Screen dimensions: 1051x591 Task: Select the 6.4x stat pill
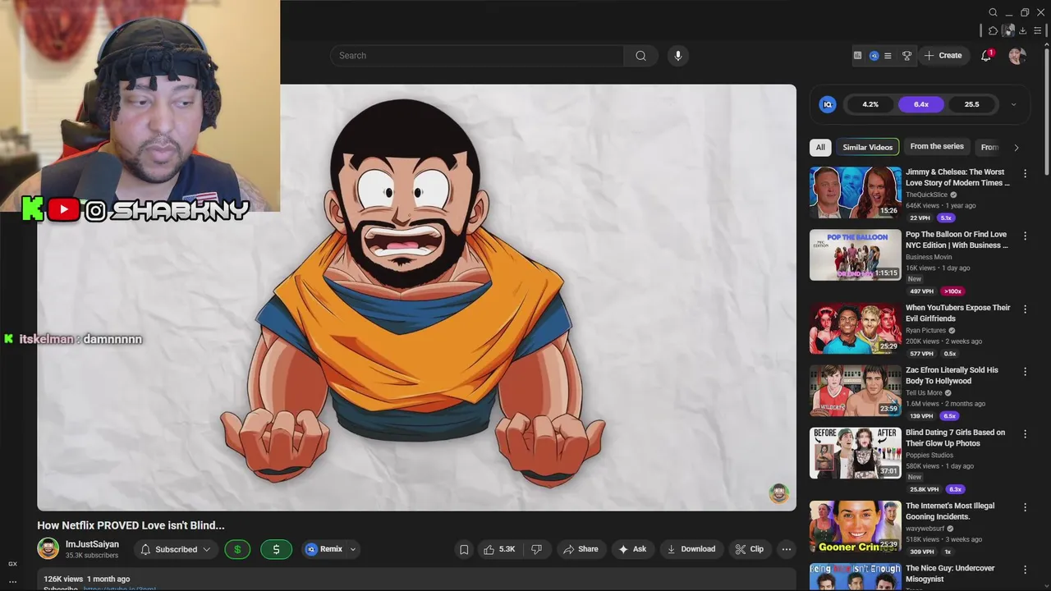pos(921,104)
